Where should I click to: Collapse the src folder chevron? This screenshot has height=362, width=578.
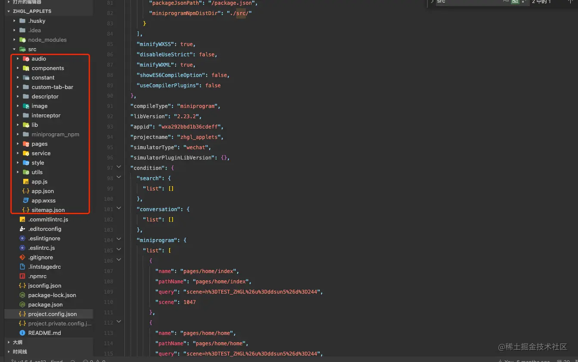(14, 49)
